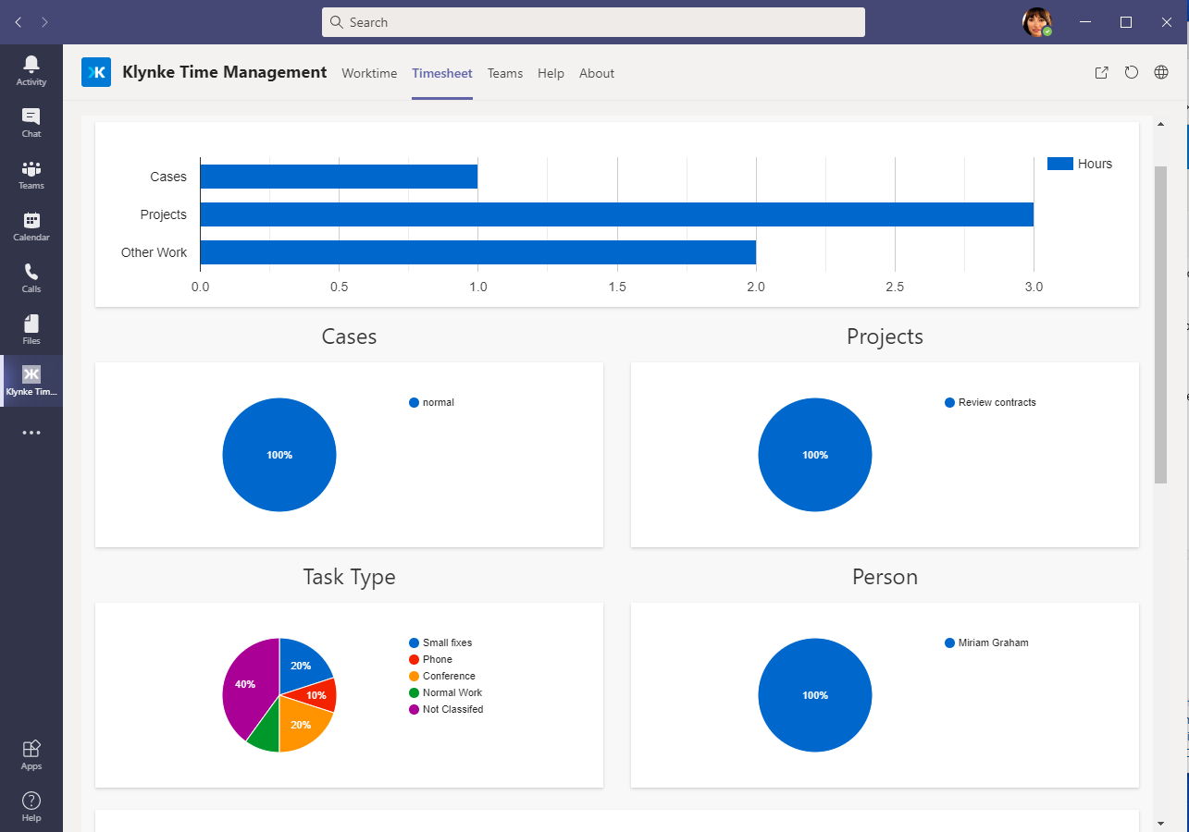
Task: Click the Cases section heading
Action: [349, 336]
